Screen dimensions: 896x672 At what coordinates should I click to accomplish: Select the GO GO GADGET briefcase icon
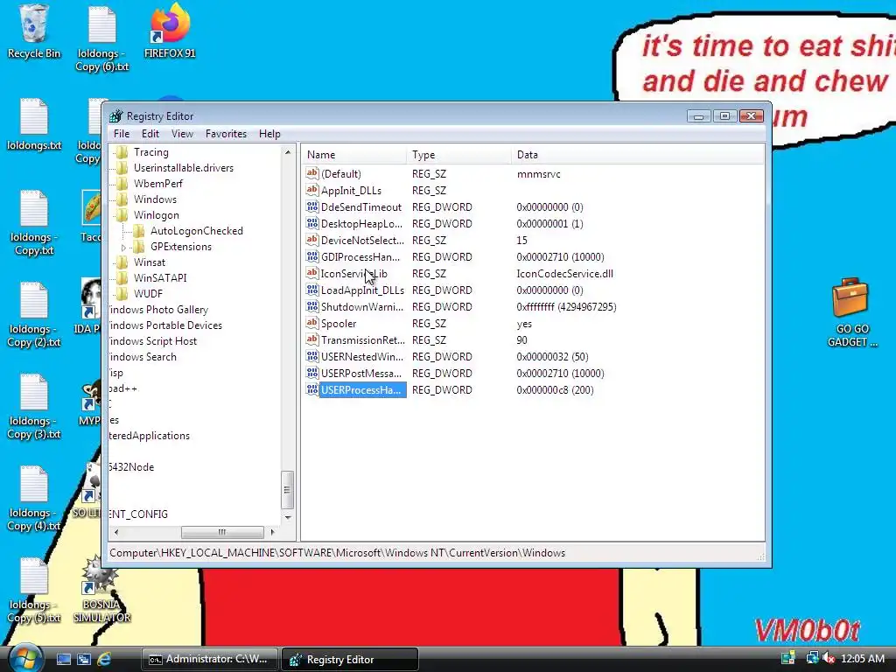click(x=851, y=312)
